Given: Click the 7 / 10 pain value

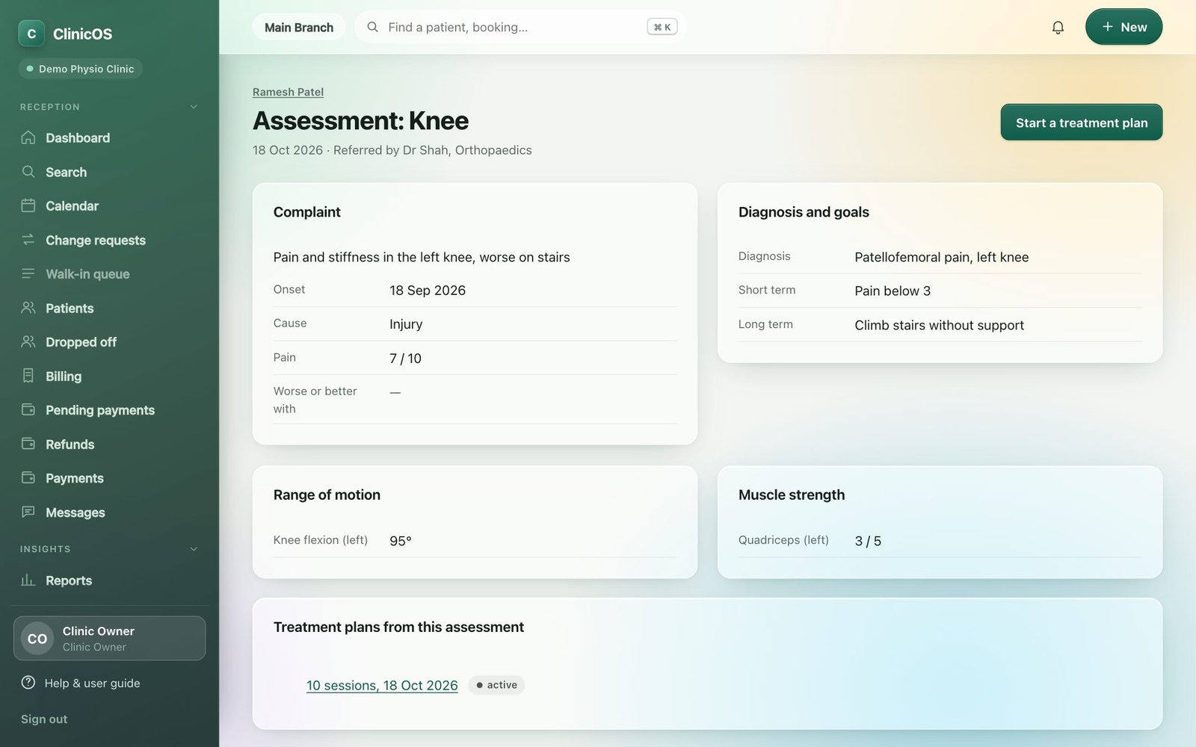Looking at the screenshot, I should [x=405, y=359].
